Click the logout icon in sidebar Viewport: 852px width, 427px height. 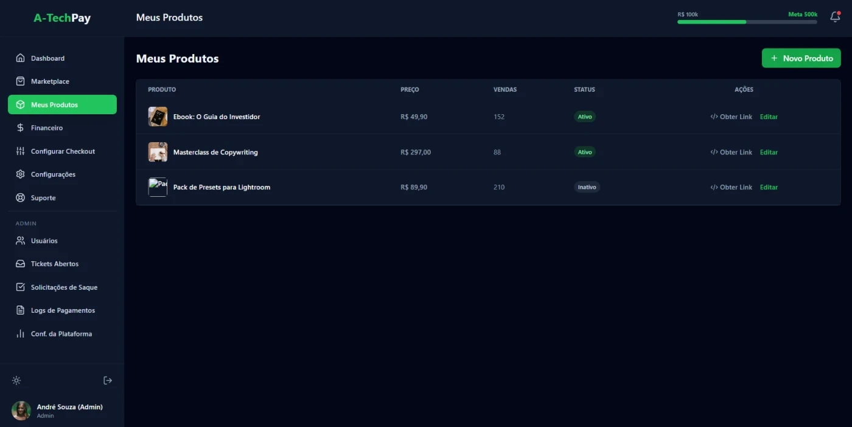pos(108,381)
